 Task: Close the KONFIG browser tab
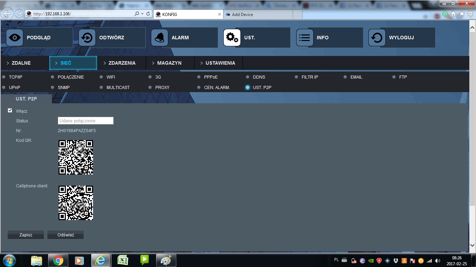[219, 14]
